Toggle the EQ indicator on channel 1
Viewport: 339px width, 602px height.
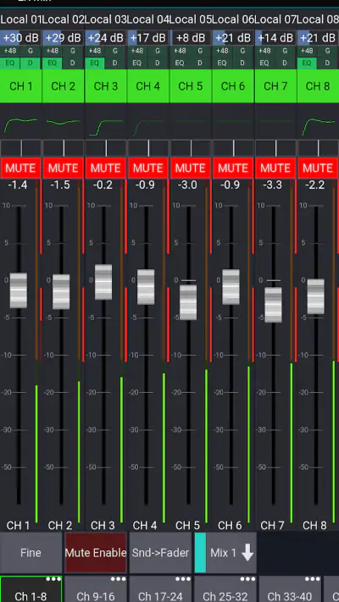coord(10,63)
